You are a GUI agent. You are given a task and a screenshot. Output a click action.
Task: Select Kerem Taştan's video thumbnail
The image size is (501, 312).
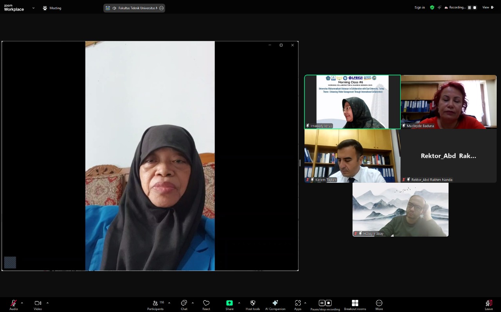tap(352, 156)
